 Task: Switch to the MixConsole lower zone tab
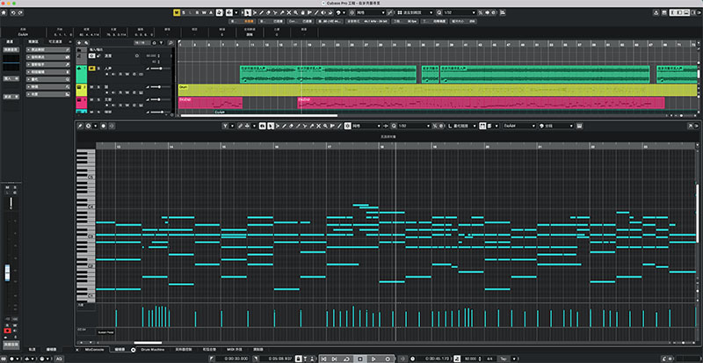95,349
